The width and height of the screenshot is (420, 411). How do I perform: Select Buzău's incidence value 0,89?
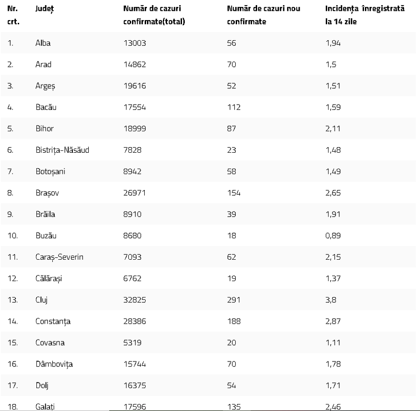(x=333, y=236)
